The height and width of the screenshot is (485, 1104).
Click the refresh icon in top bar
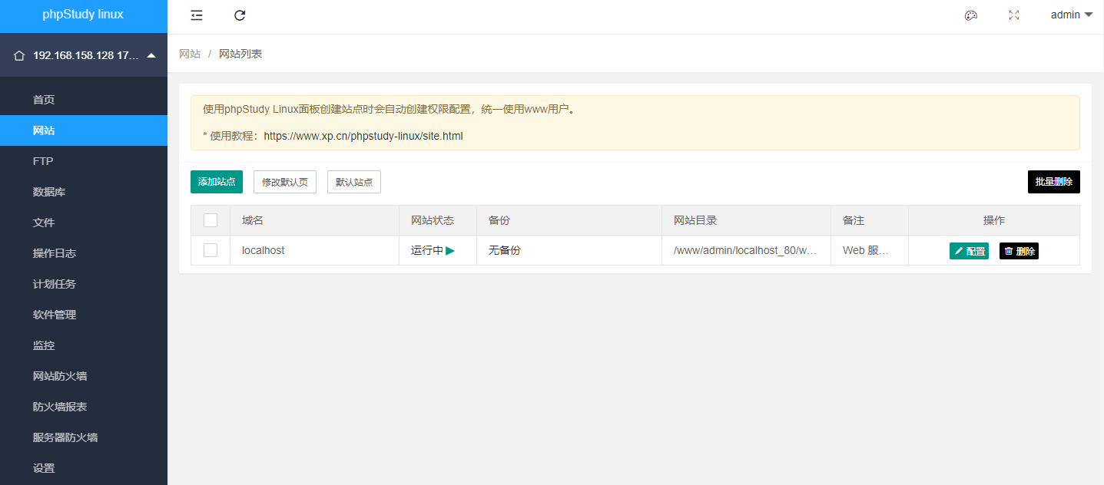coord(240,15)
